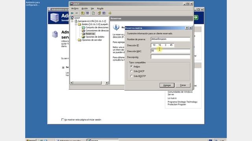The height and width of the screenshot is (141, 252).
Task: Click the collapse chevron beside 'Se' section heading
Action: pos(63,67)
